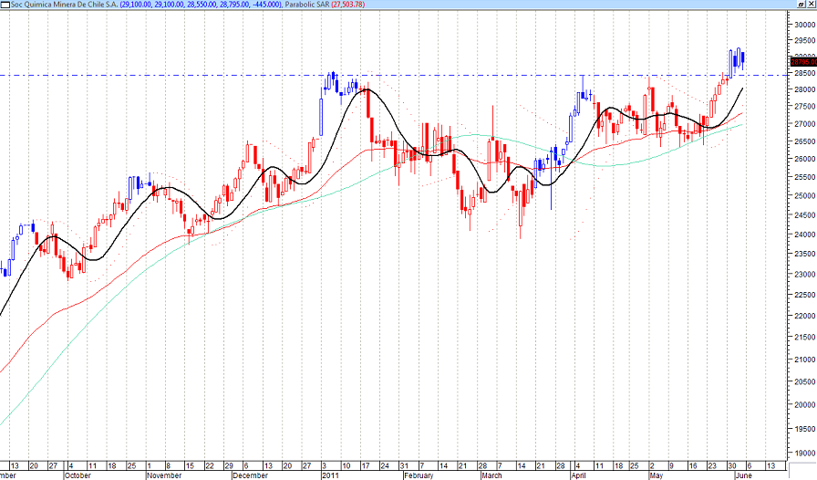Click the 26500 price axis label
817x480 pixels.
[x=805, y=141]
